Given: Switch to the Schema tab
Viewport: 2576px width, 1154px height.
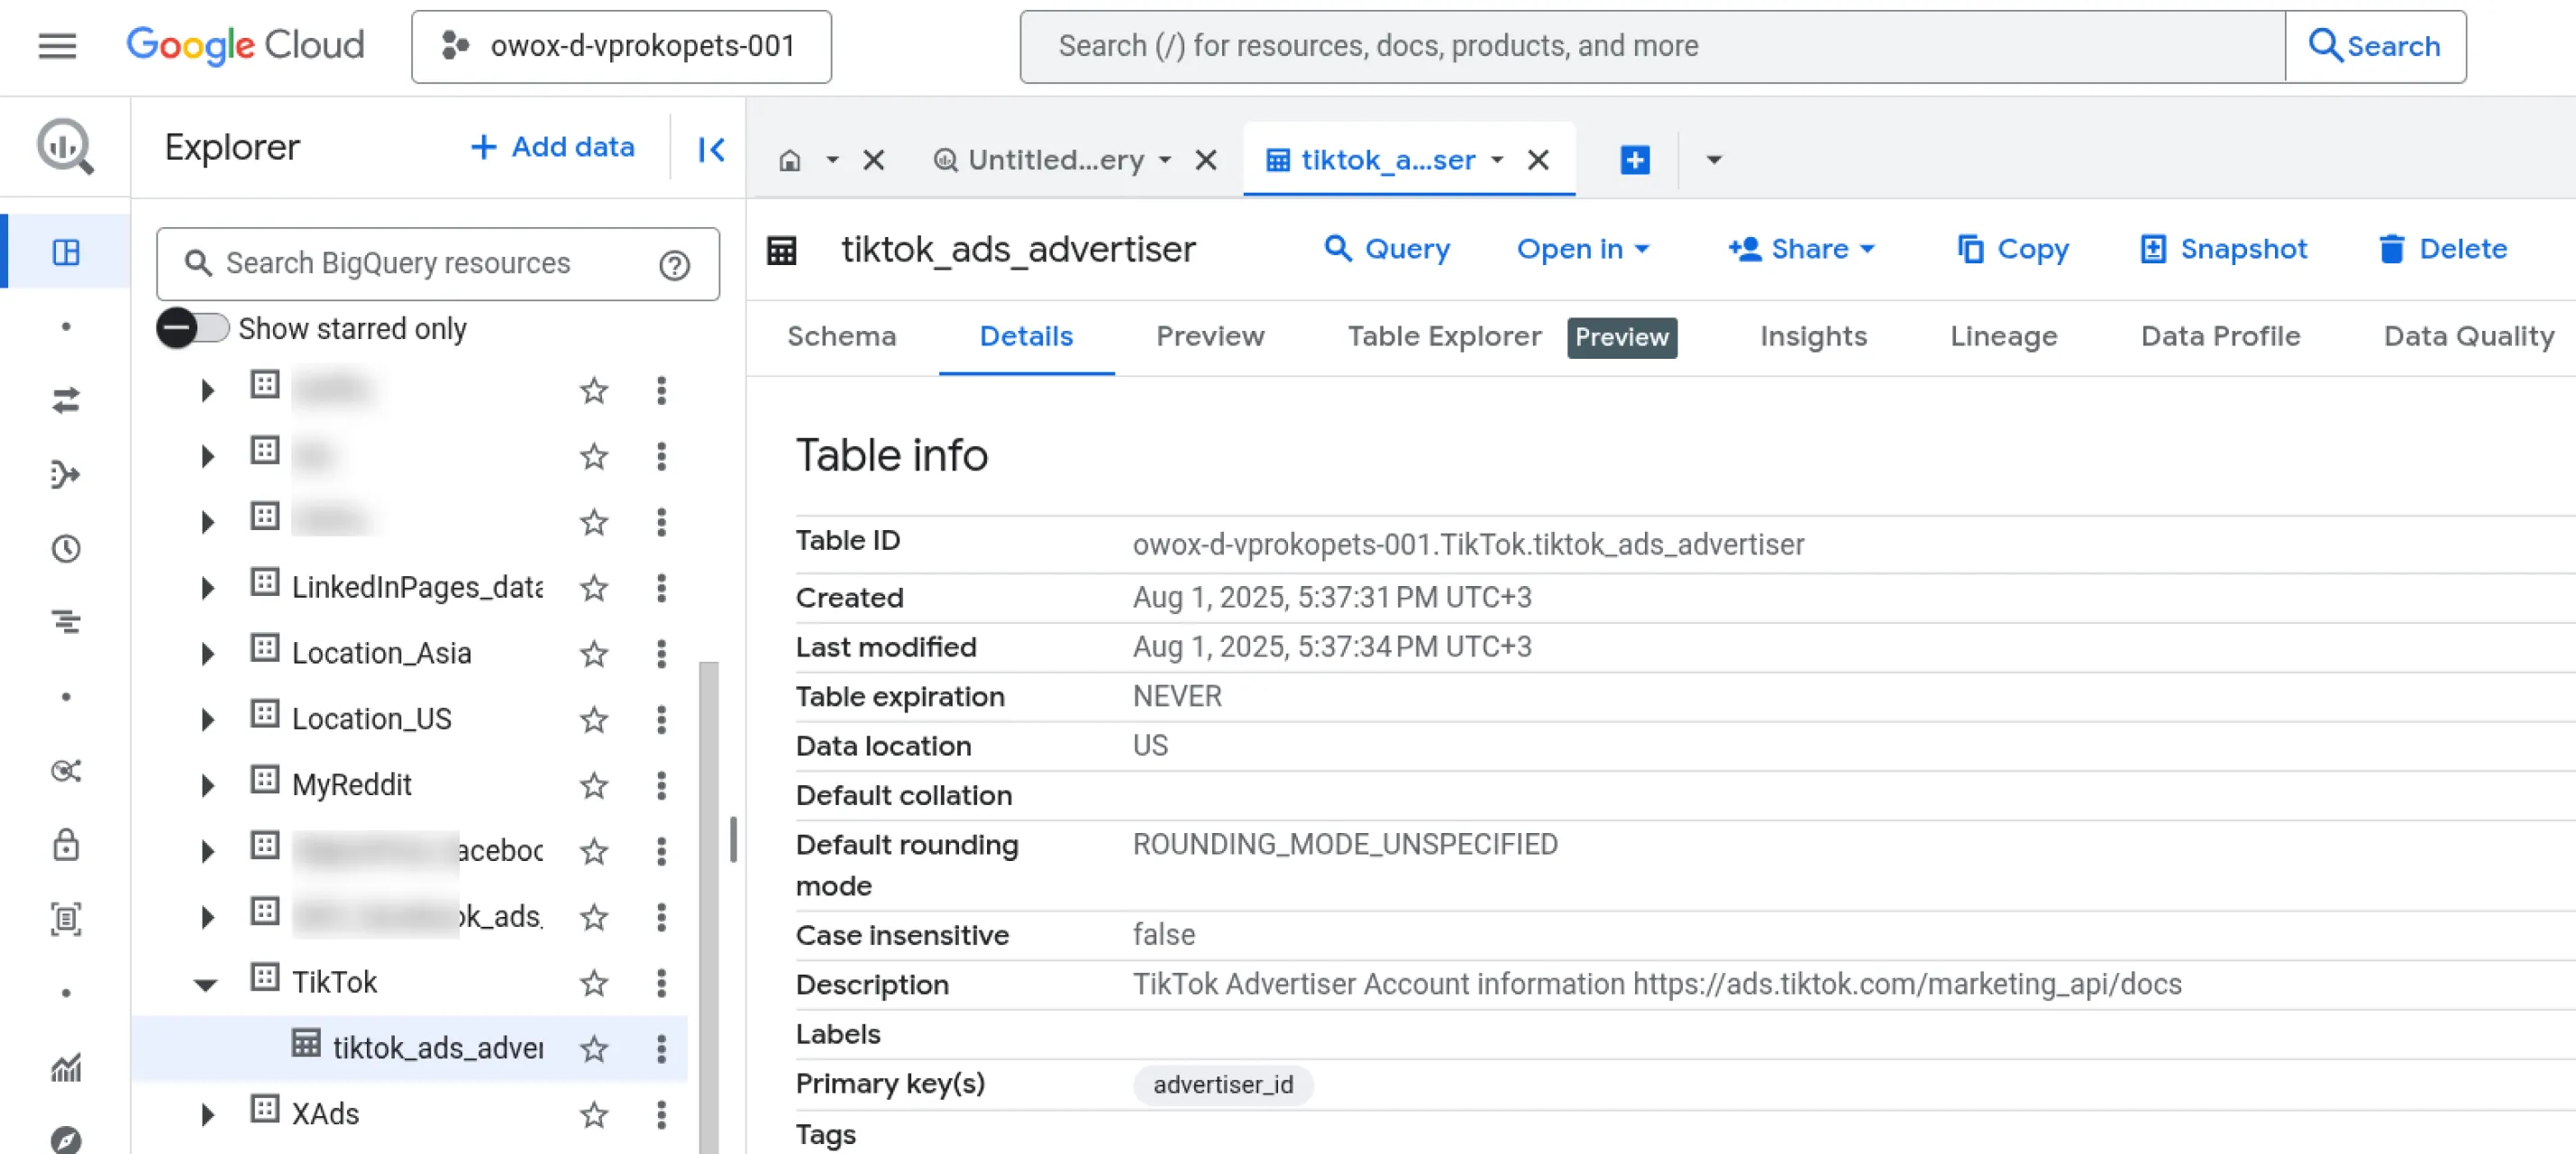Looking at the screenshot, I should tap(841, 337).
